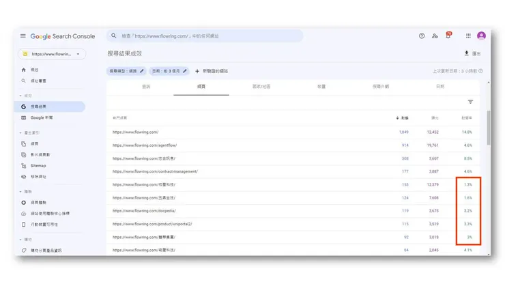This screenshot has height=284, width=505.
Task: Click the export download icon
Action: 466,53
